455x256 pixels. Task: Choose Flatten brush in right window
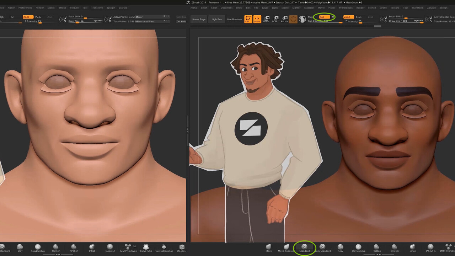pos(376,248)
